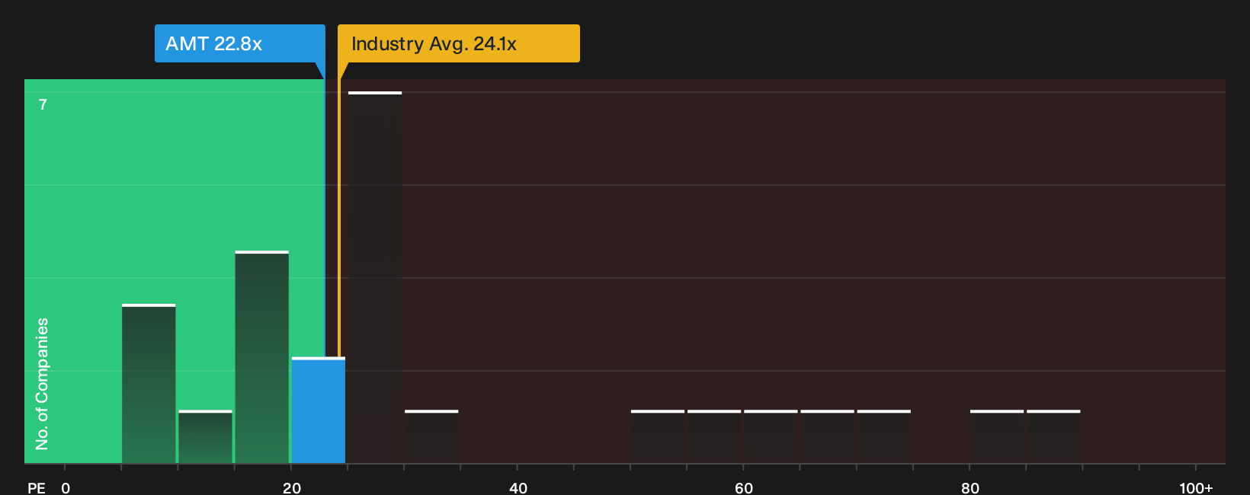Click the bar for PE 85-90
The height and width of the screenshot is (495, 1250).
pyautogui.click(x=1053, y=437)
